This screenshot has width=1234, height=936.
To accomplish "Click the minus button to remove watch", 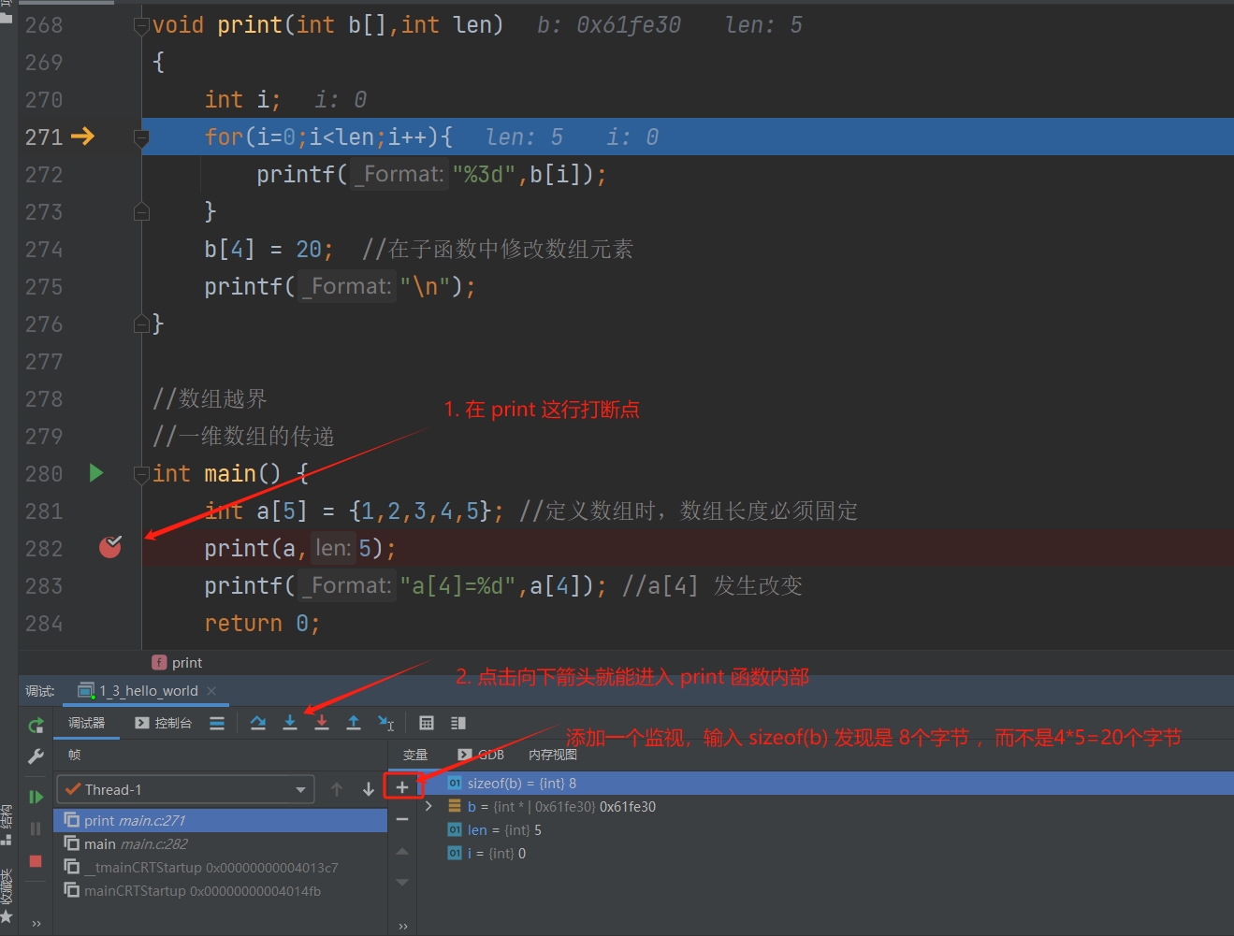I will pos(402,819).
